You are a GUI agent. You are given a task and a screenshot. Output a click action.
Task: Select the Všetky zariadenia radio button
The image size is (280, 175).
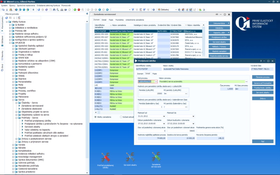tap(95, 117)
